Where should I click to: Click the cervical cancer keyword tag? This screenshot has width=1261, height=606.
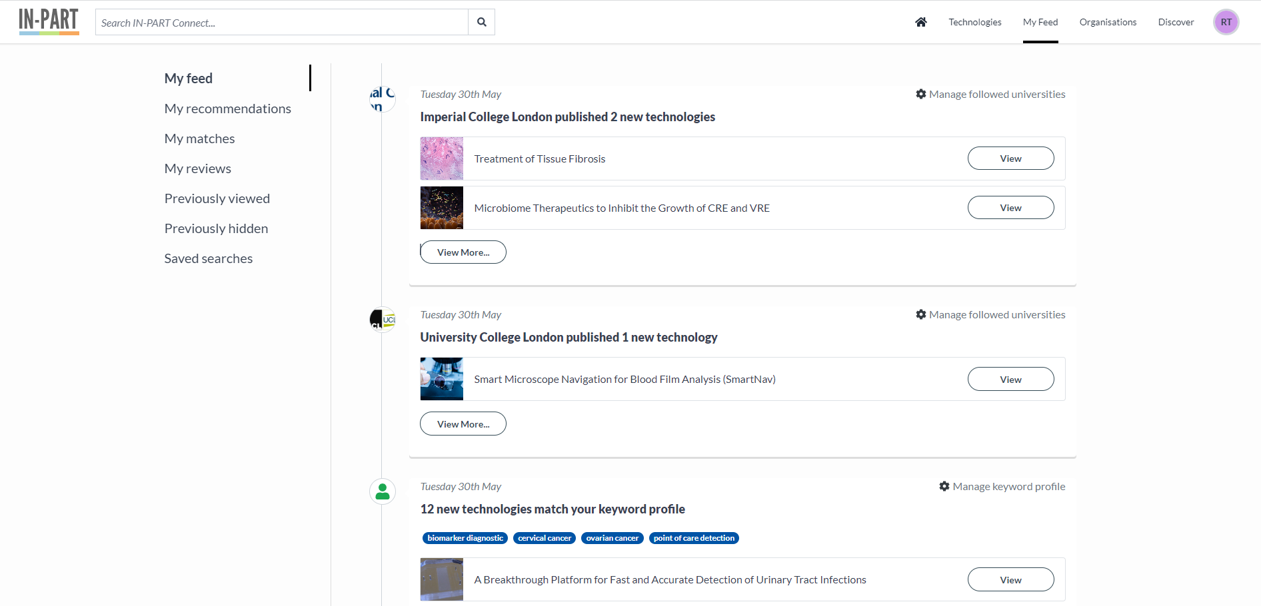[545, 538]
